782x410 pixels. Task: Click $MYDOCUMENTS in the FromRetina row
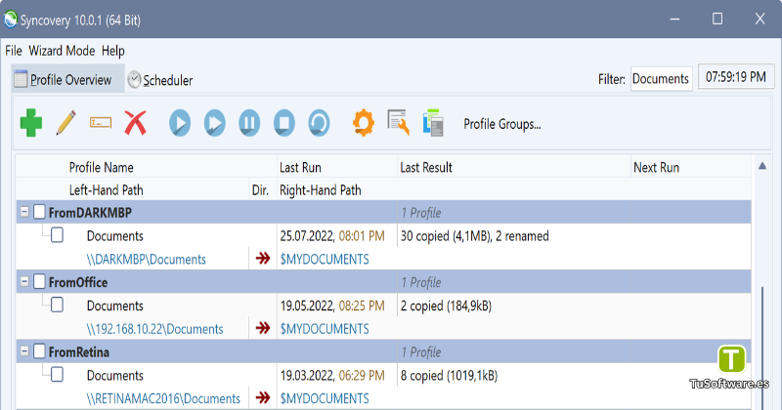pyautogui.click(x=325, y=398)
